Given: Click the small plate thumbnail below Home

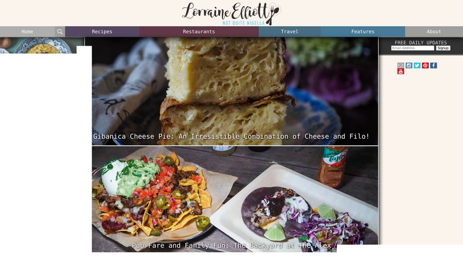Looking at the screenshot, I should point(42,45).
